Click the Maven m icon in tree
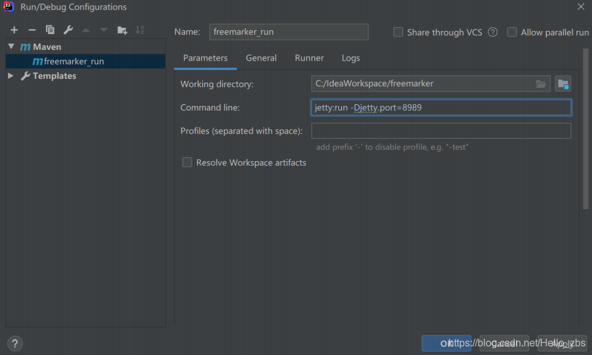The width and height of the screenshot is (592, 355). click(25, 47)
